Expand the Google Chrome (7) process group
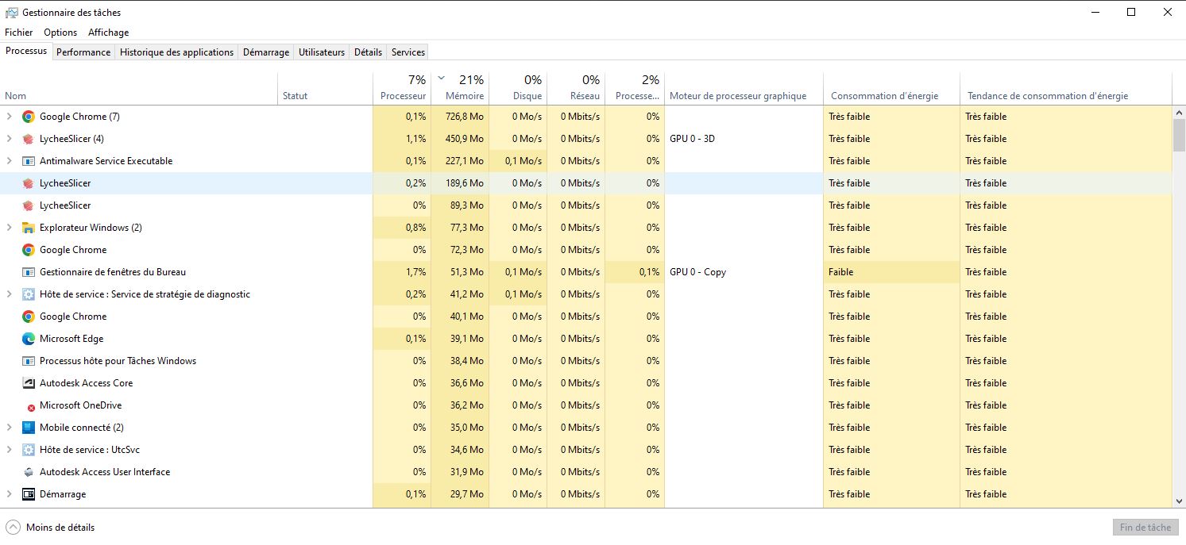This screenshot has width=1186, height=545. pyautogui.click(x=9, y=117)
